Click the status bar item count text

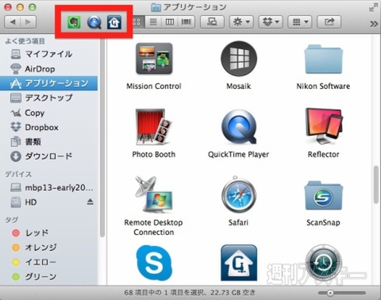190,293
